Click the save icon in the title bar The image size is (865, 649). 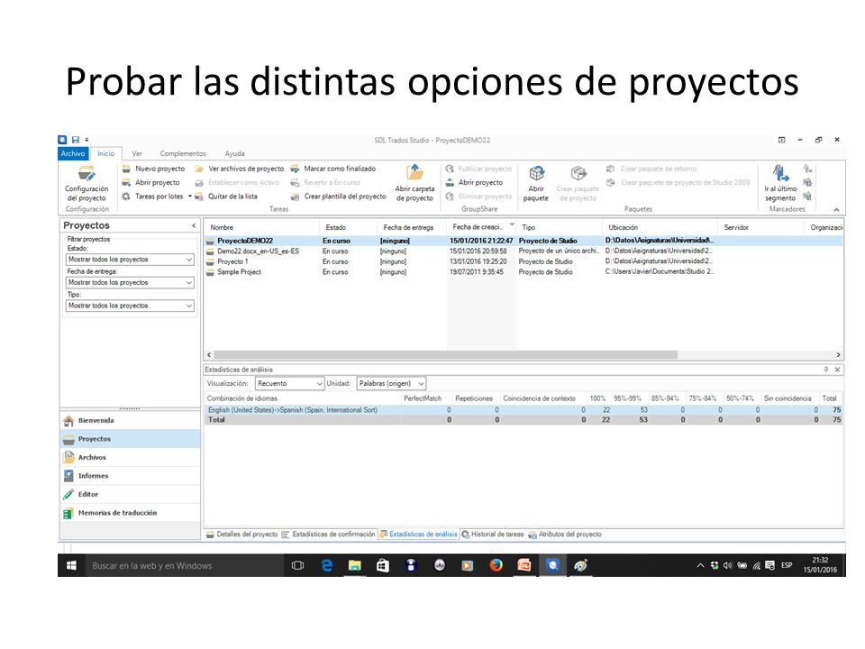click(76, 141)
